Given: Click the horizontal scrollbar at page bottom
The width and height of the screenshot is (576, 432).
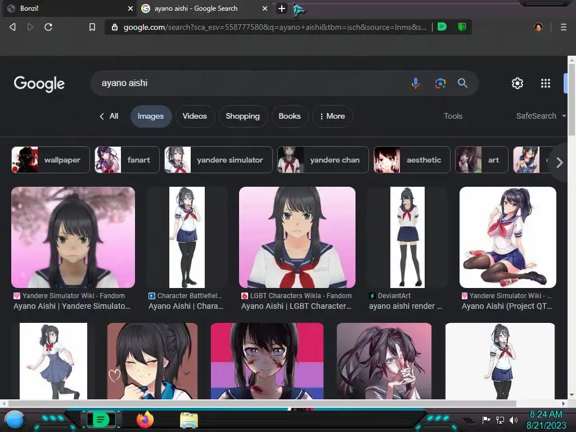Looking at the screenshot, I should tap(262, 403).
